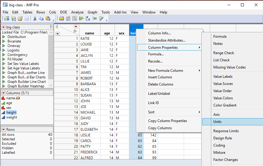Run the Contingency script green triangle

click(4, 55)
